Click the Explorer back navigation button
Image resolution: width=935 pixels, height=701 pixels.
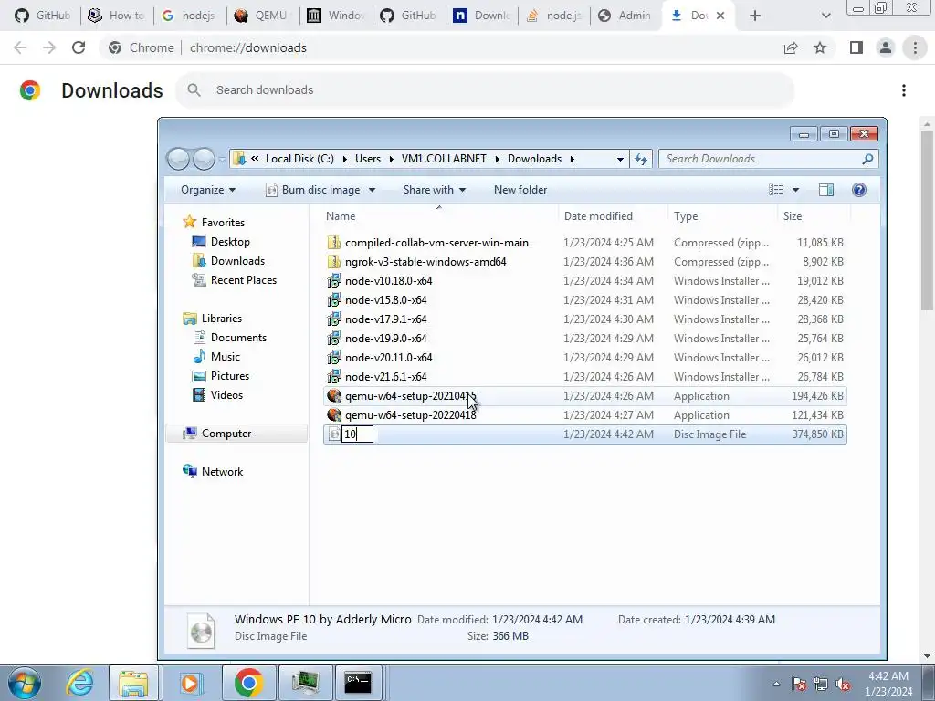point(178,159)
